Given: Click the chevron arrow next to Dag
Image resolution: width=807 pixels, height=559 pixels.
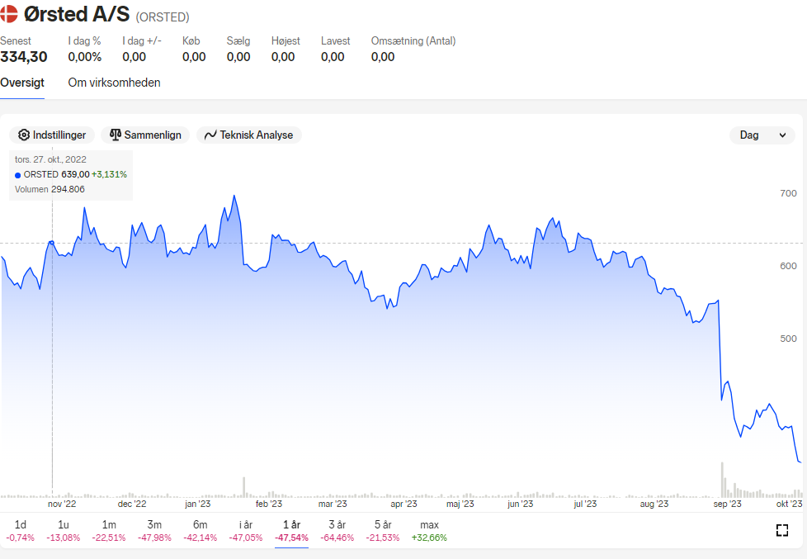Looking at the screenshot, I should click(782, 135).
